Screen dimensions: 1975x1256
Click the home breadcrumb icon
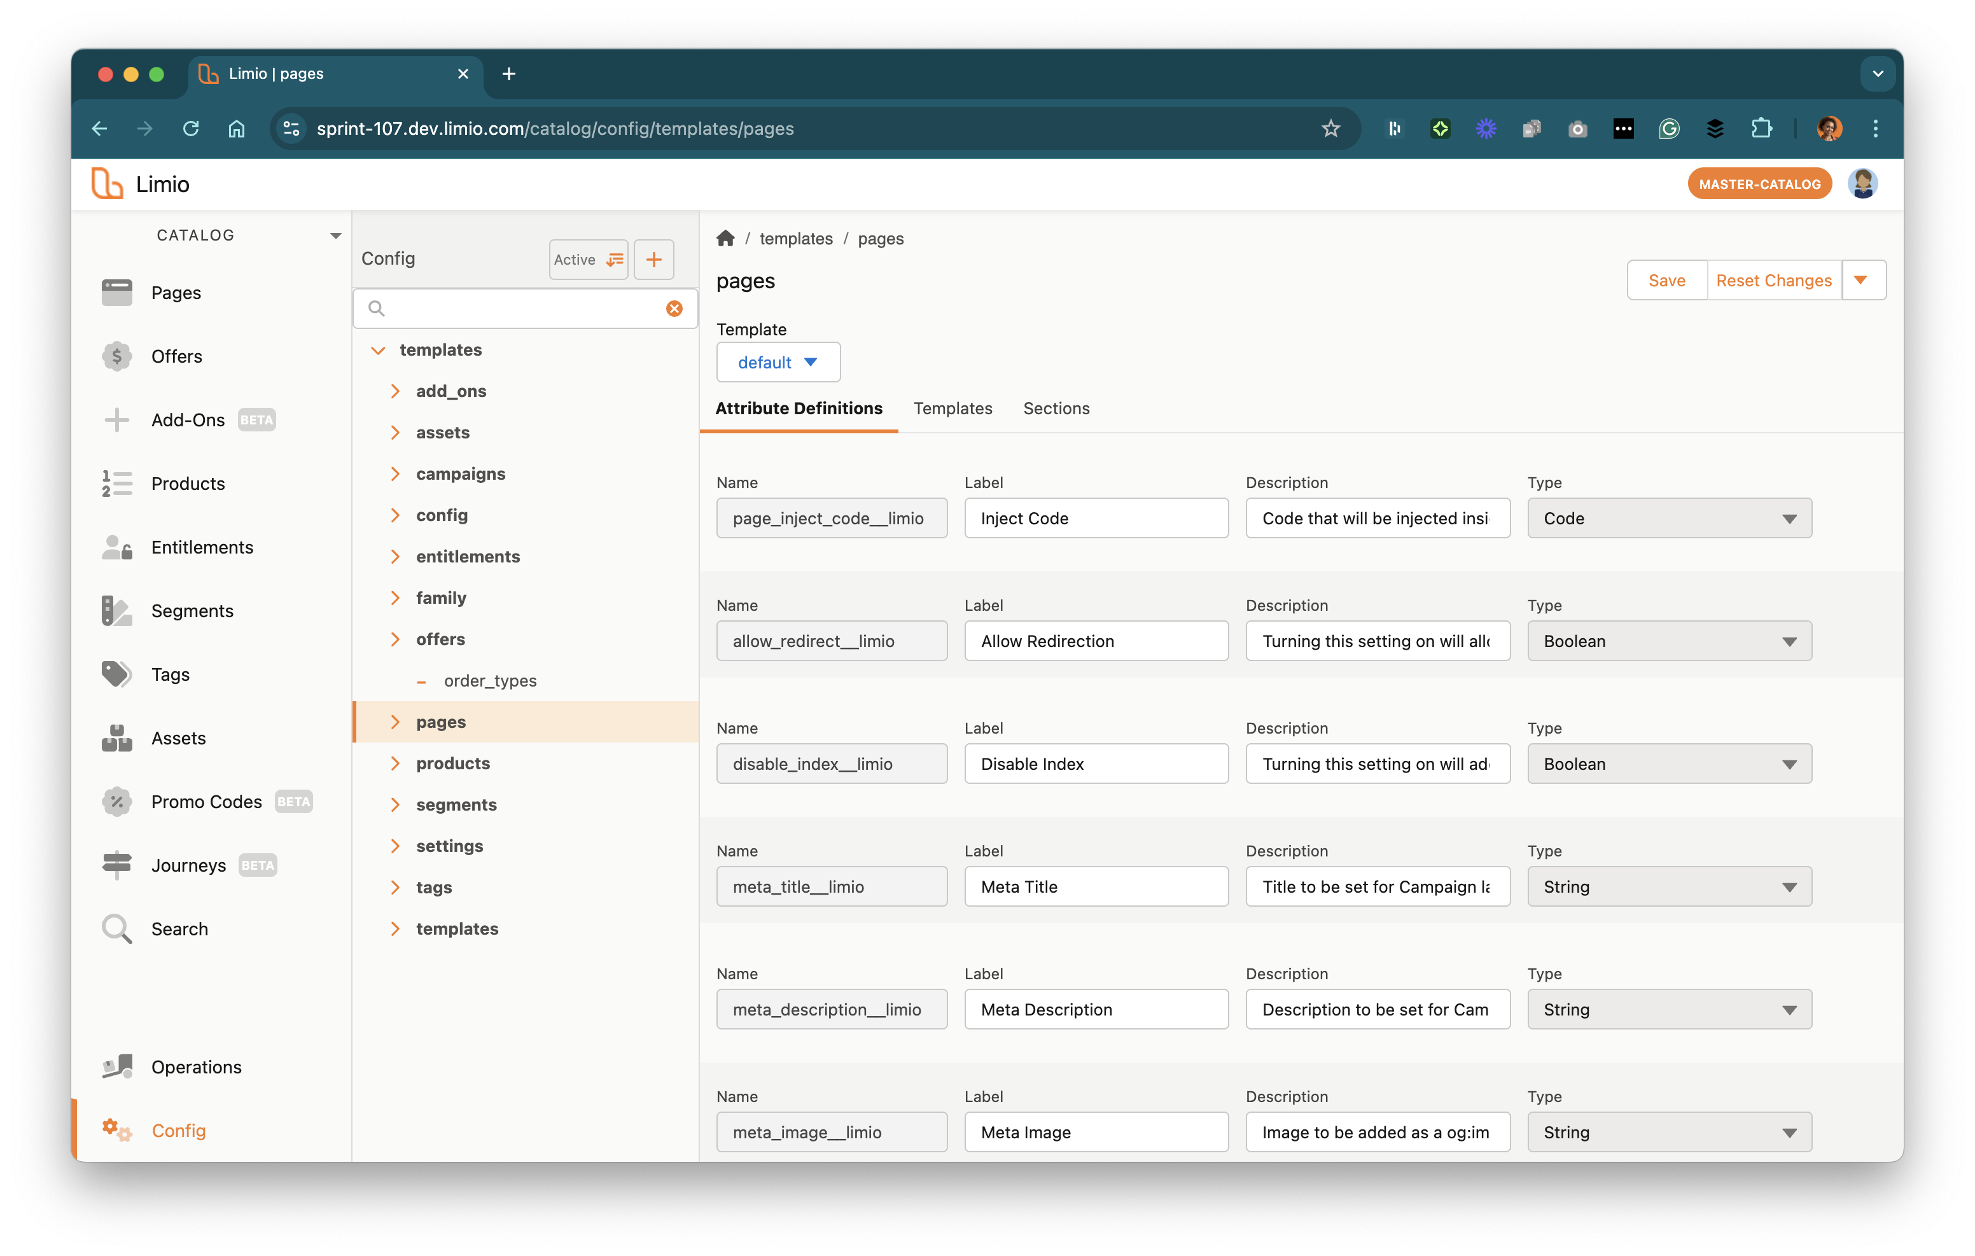pyautogui.click(x=725, y=239)
